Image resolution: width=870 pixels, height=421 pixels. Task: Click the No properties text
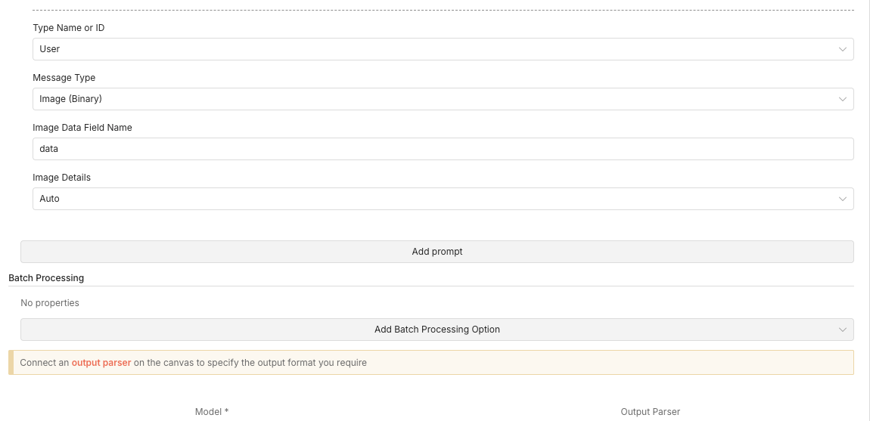click(50, 303)
